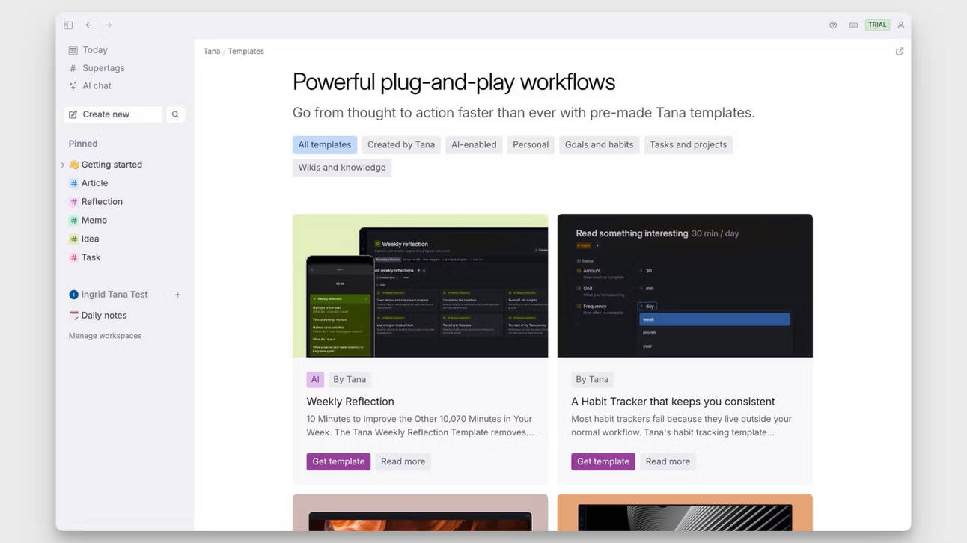This screenshot has height=543, width=967.
Task: Click the TRIAL badge
Action: [x=877, y=25]
